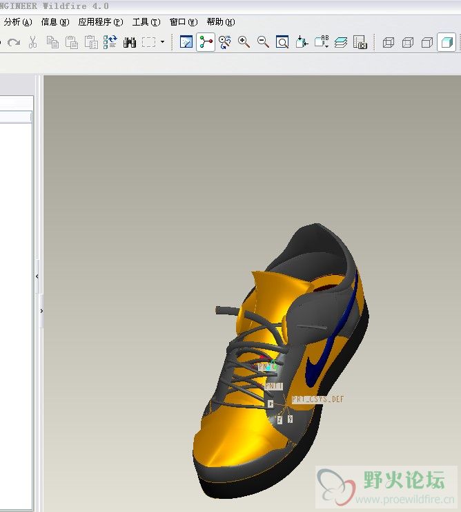Switch to Hidden Line display

click(408, 42)
